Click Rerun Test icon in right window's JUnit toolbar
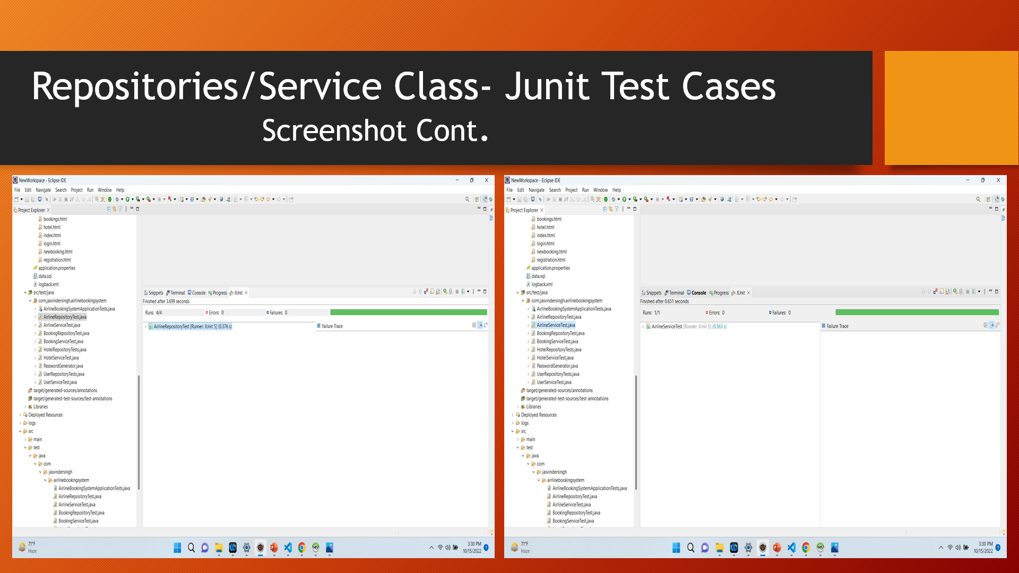Image resolution: width=1019 pixels, height=573 pixels. [x=955, y=292]
